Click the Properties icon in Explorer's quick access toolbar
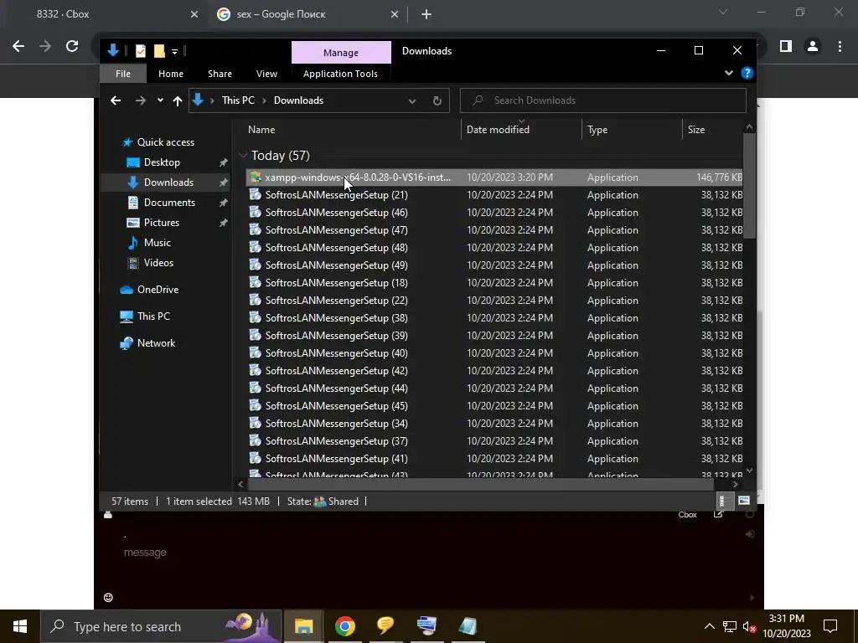This screenshot has height=643, width=858. tap(141, 51)
